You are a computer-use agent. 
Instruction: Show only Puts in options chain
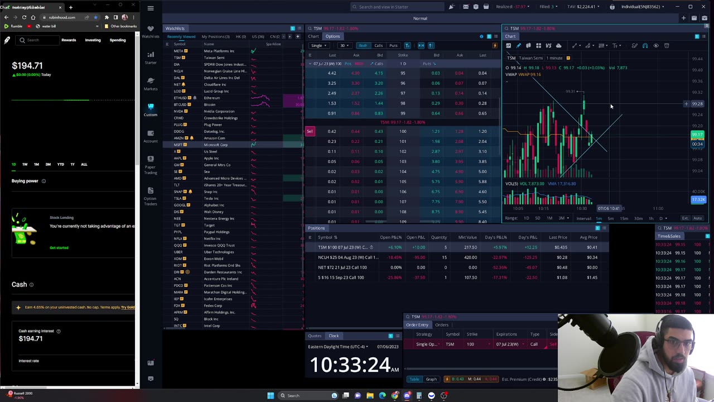coord(393,45)
